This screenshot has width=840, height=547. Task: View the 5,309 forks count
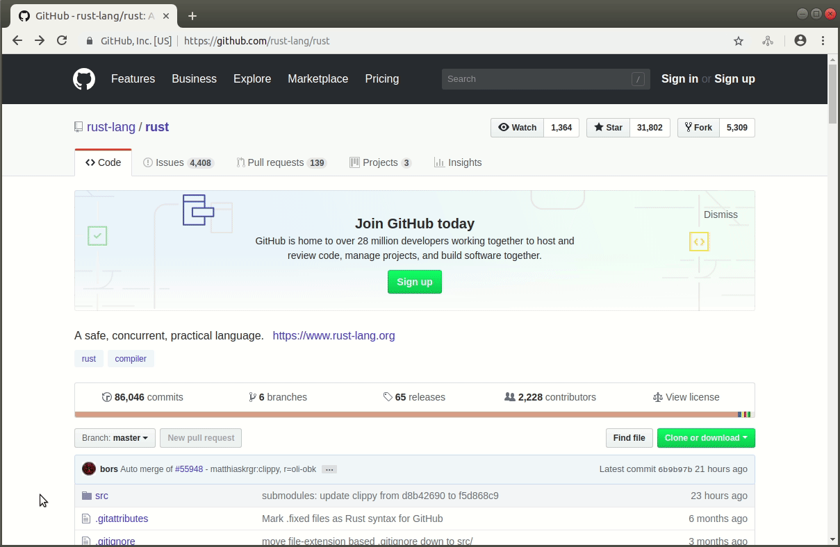[x=737, y=128]
